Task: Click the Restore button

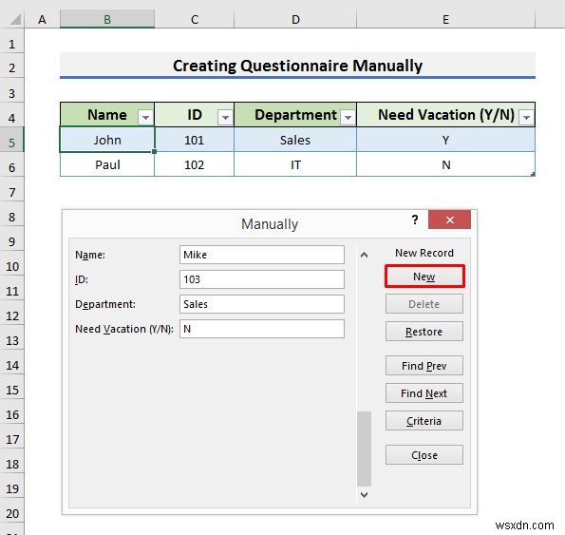Action: 424,332
